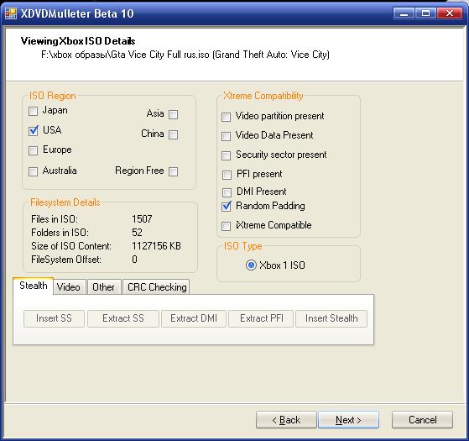Check the Japan region checkbox
Screen dimensions: 469x441
click(33, 112)
